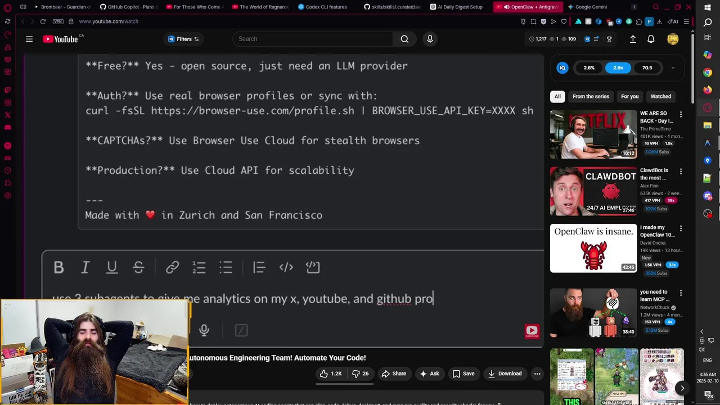720x405 pixels.
Task: Open the vidIQ trophy icon
Action: click(x=609, y=39)
